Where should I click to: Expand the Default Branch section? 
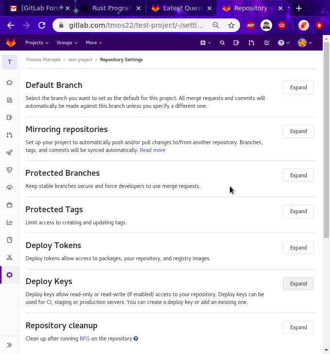pos(298,87)
